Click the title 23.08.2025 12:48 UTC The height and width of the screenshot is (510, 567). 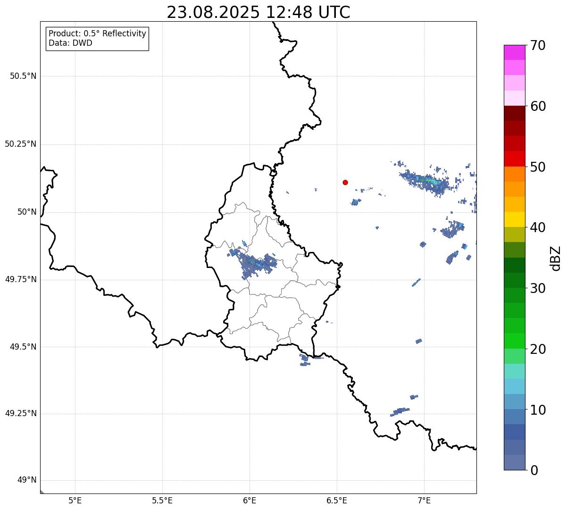258,12
